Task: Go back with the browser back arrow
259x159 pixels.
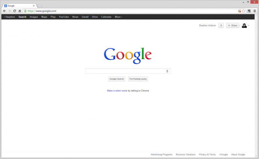Action: (x=4, y=11)
